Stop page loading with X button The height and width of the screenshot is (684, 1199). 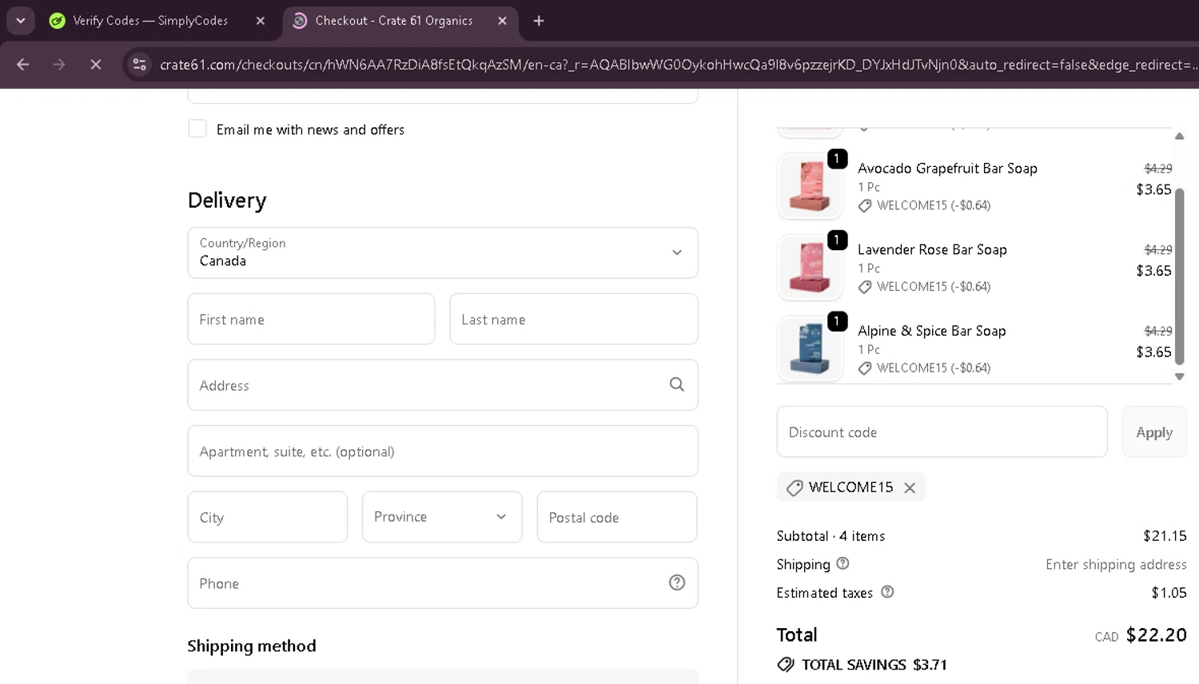96,65
